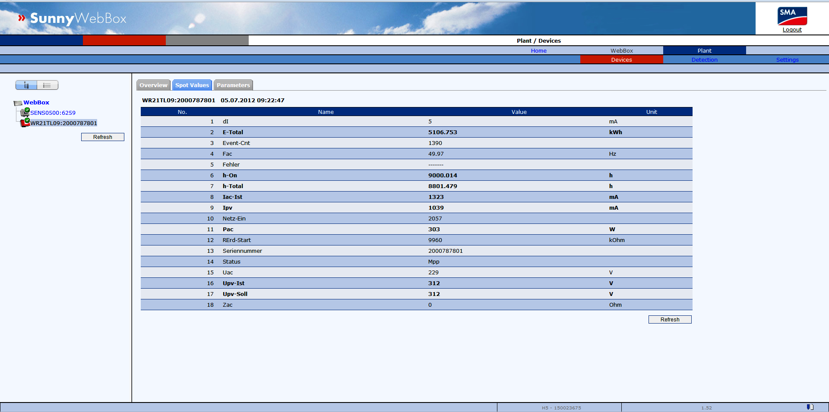This screenshot has width=829, height=412.
Task: Click the h-On value 9000.014
Action: click(443, 176)
